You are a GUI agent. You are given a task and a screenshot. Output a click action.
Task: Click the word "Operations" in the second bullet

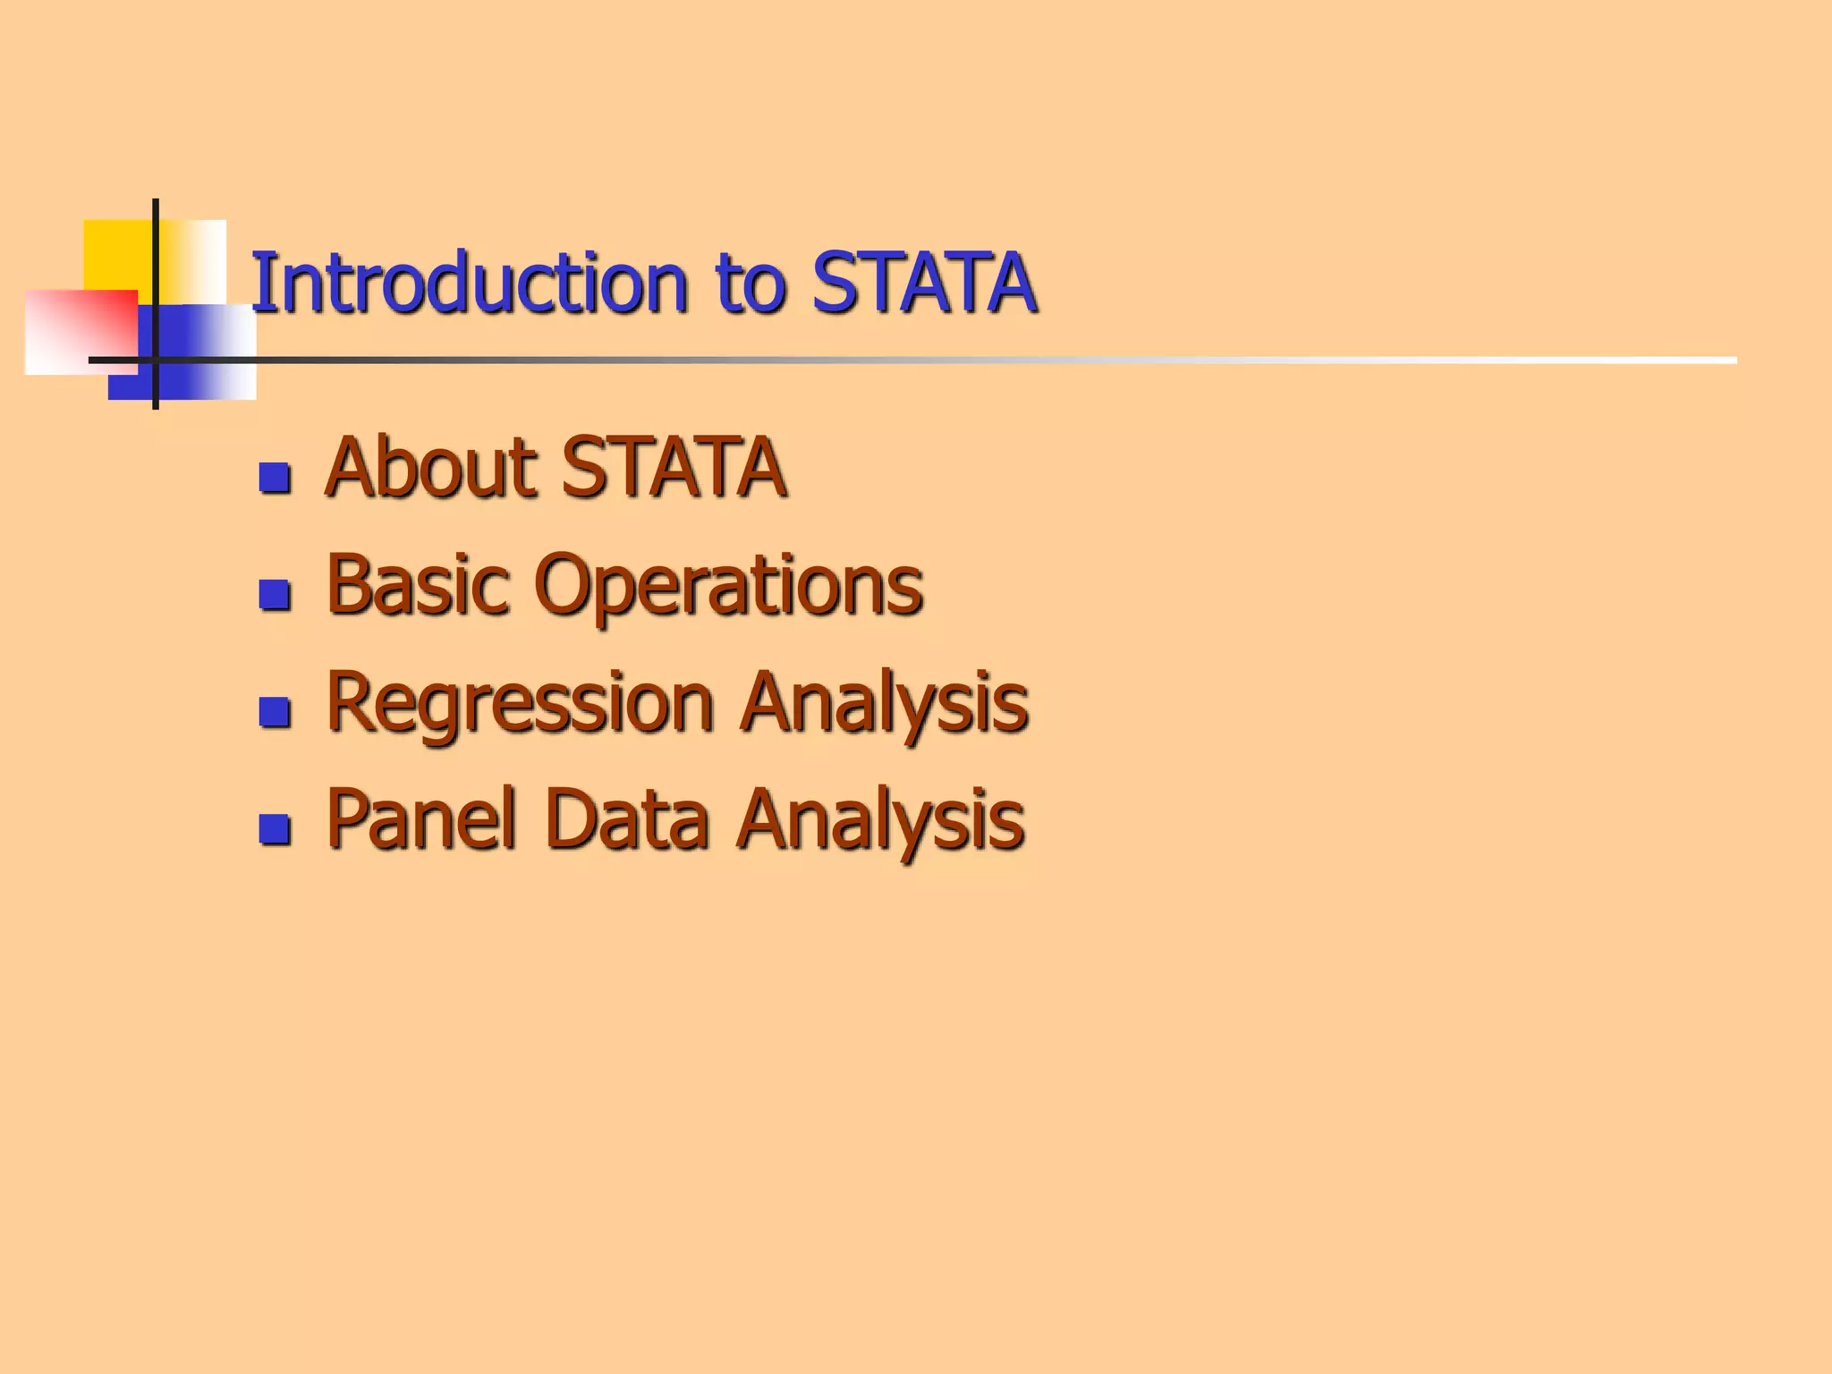tap(728, 585)
